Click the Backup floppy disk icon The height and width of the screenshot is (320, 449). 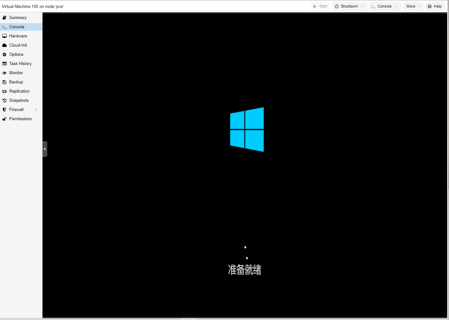(x=4, y=82)
